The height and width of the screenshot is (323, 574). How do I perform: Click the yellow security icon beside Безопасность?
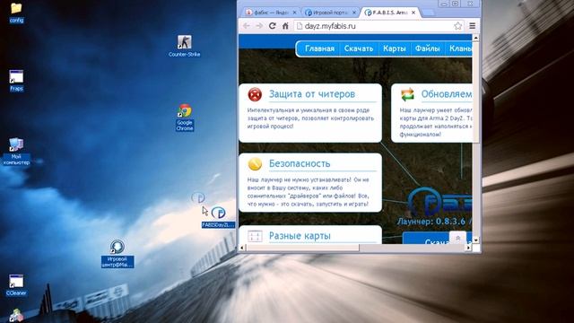(255, 164)
